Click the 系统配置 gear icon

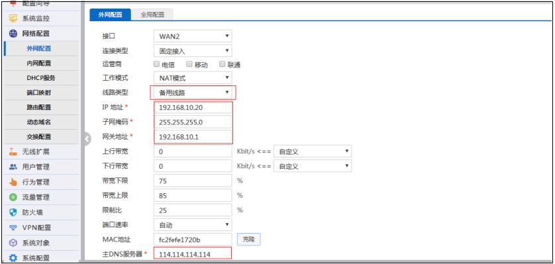click(13, 258)
